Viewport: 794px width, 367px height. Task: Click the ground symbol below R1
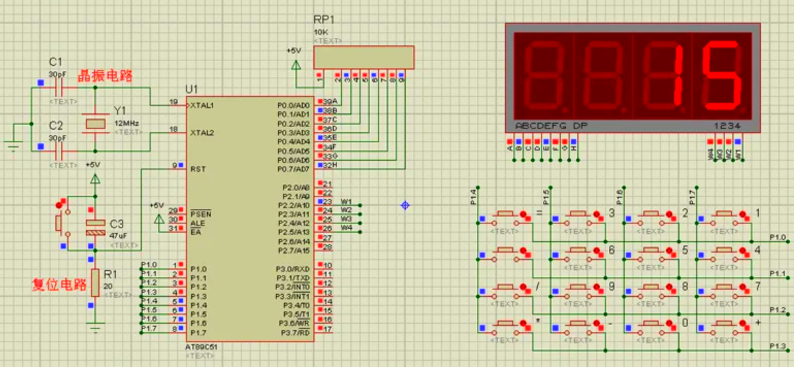[95, 328]
